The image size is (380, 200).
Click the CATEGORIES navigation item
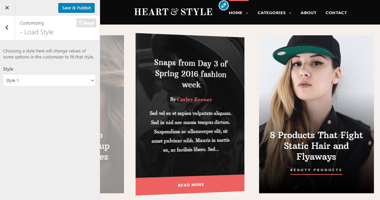[x=272, y=13]
